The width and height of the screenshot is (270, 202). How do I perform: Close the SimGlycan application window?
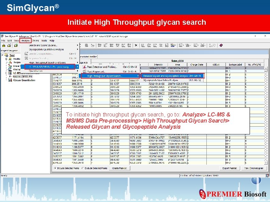coord(265,36)
